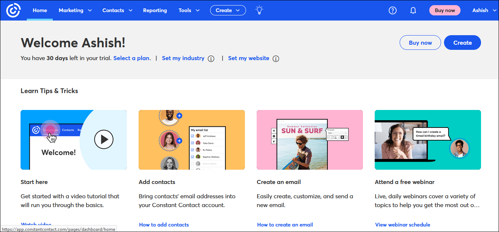Click the Learn Tips & Tricks heading
The image size is (499, 232).
point(49,91)
